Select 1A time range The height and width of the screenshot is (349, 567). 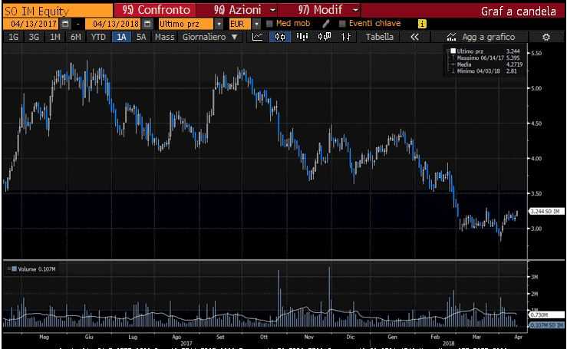(121, 37)
